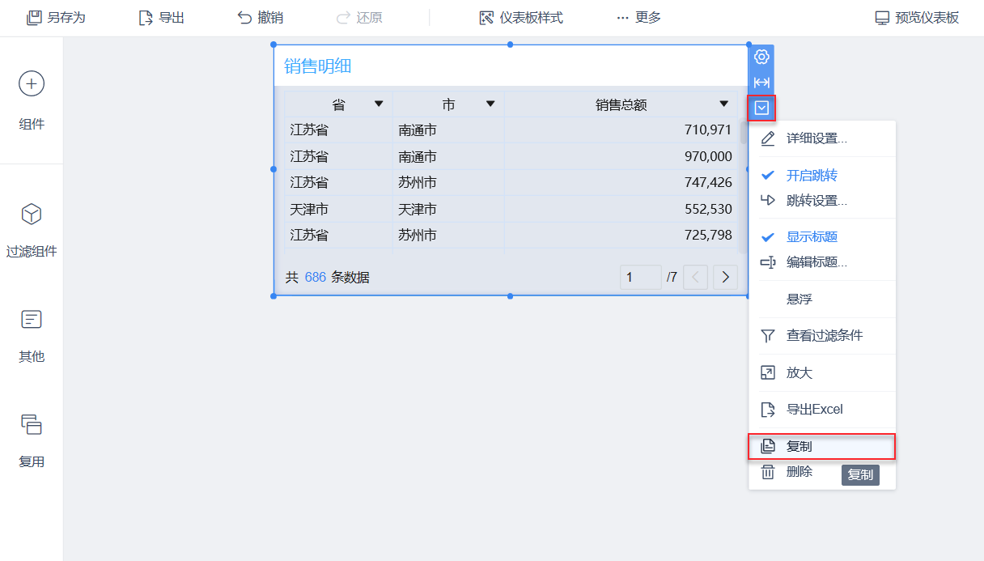Click the 天津省 province cell 天津市 in the first column
This screenshot has width=984, height=561.
[338, 209]
